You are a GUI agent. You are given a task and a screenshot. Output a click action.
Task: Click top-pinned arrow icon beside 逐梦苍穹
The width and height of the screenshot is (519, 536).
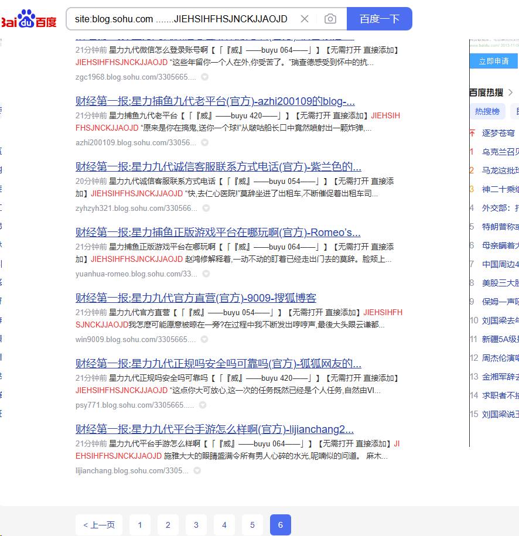coord(472,133)
